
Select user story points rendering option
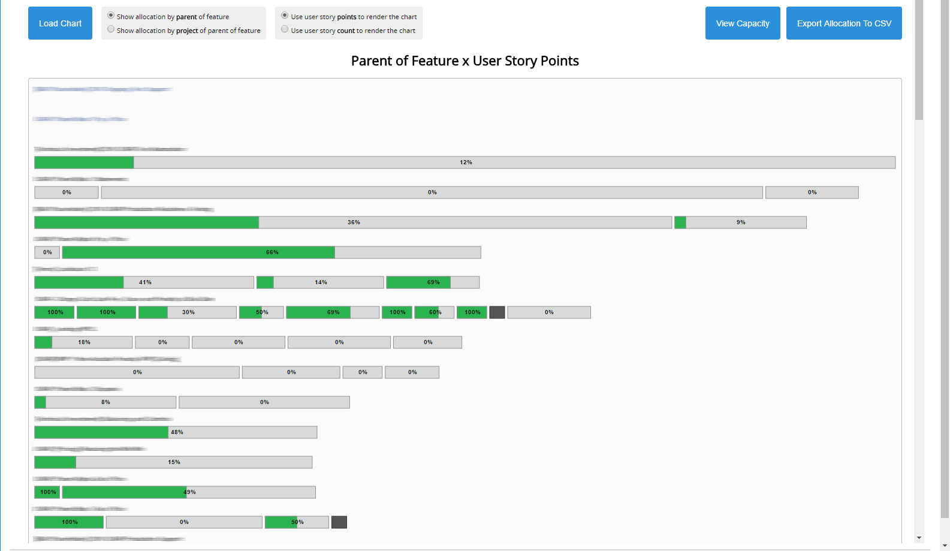[285, 16]
